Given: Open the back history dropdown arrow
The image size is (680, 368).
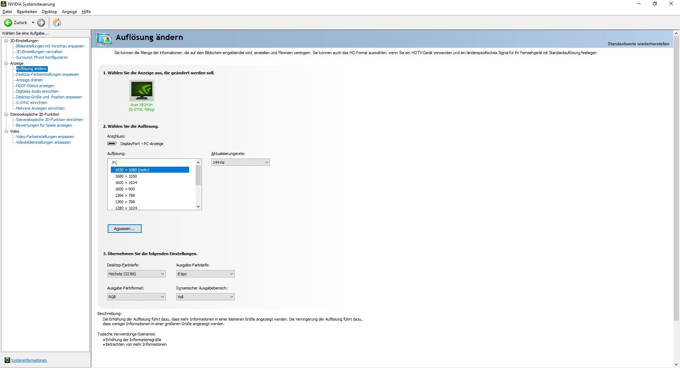Looking at the screenshot, I should (x=33, y=23).
